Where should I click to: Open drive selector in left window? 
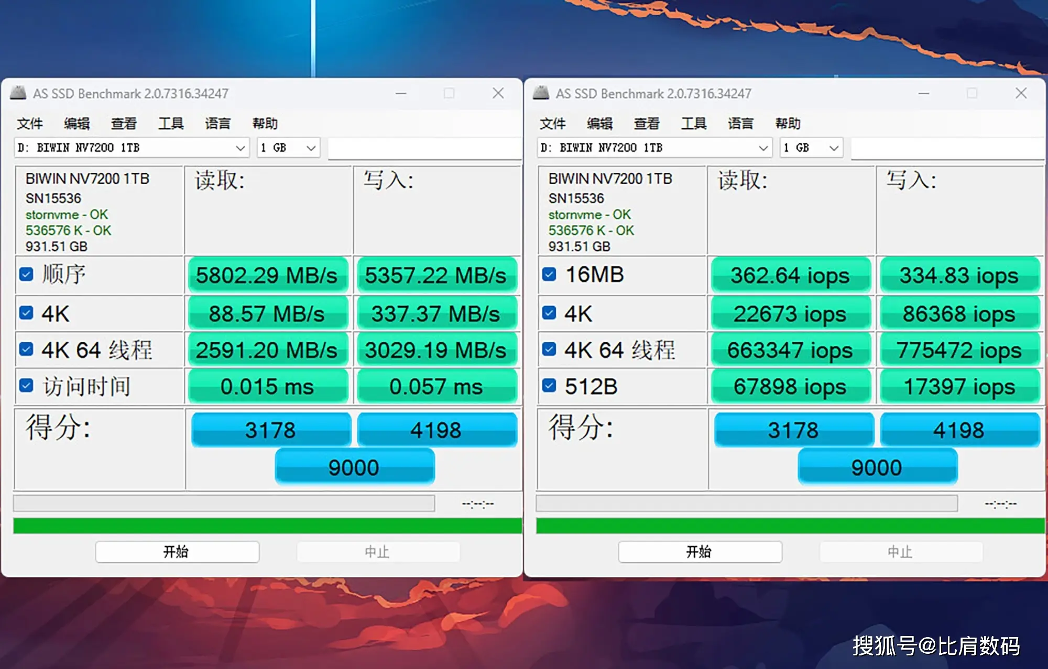(x=132, y=148)
